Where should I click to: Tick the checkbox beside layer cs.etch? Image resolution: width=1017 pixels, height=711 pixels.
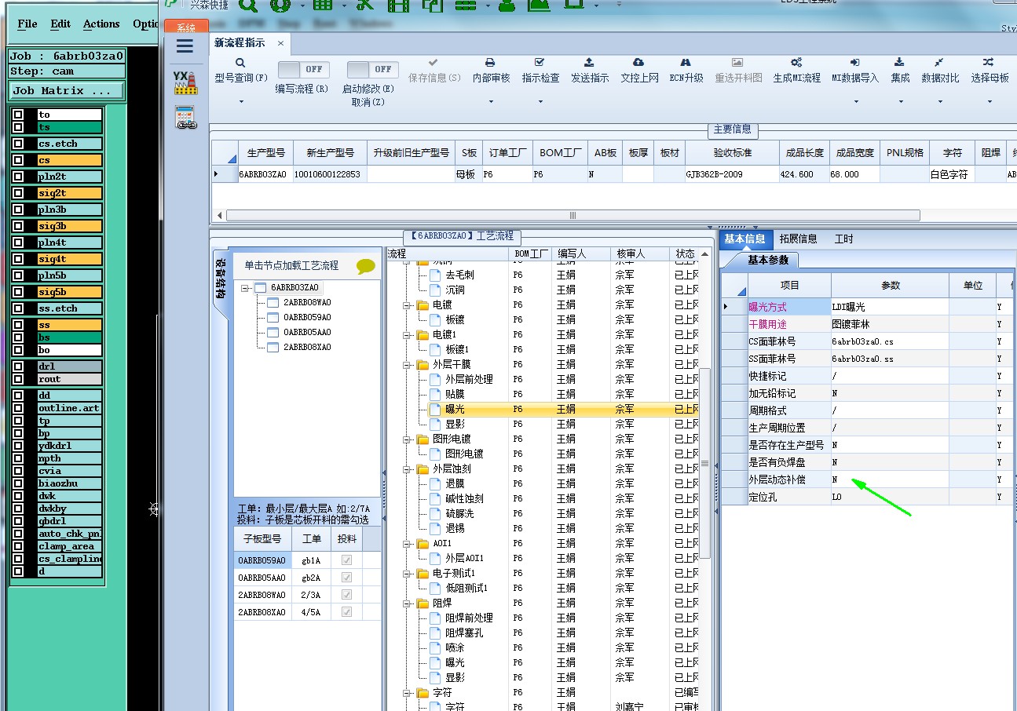coord(18,144)
